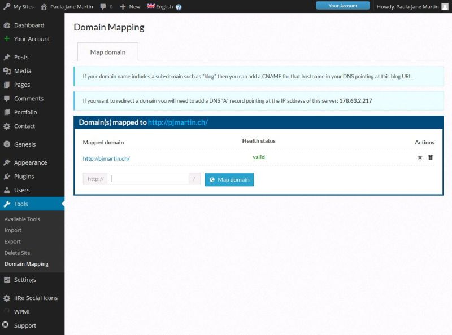
Task: Click the blue Map domain button
Action: pyautogui.click(x=229, y=179)
